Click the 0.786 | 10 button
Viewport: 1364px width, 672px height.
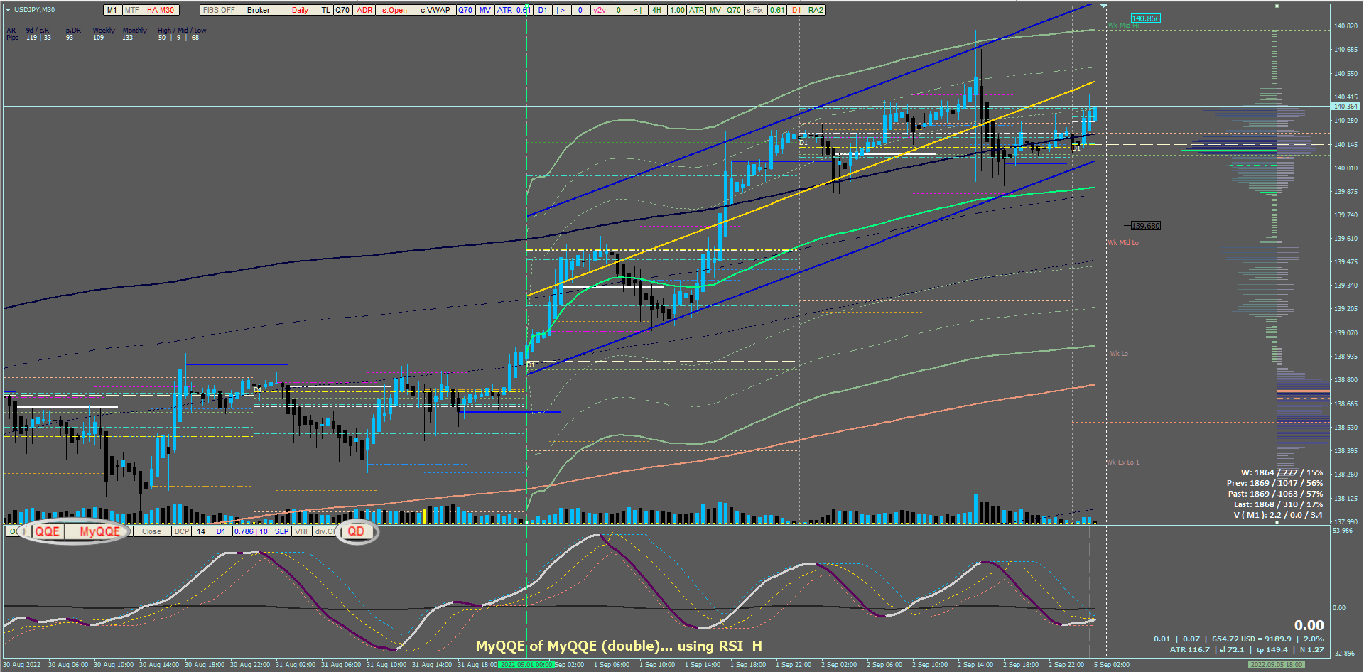point(251,531)
